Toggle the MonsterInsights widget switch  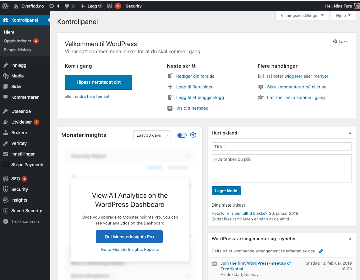pos(182,135)
